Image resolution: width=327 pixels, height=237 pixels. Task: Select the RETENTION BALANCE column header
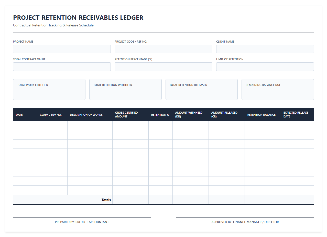(263, 114)
